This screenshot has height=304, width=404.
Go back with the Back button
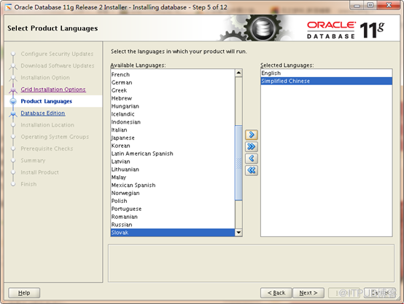(276, 292)
